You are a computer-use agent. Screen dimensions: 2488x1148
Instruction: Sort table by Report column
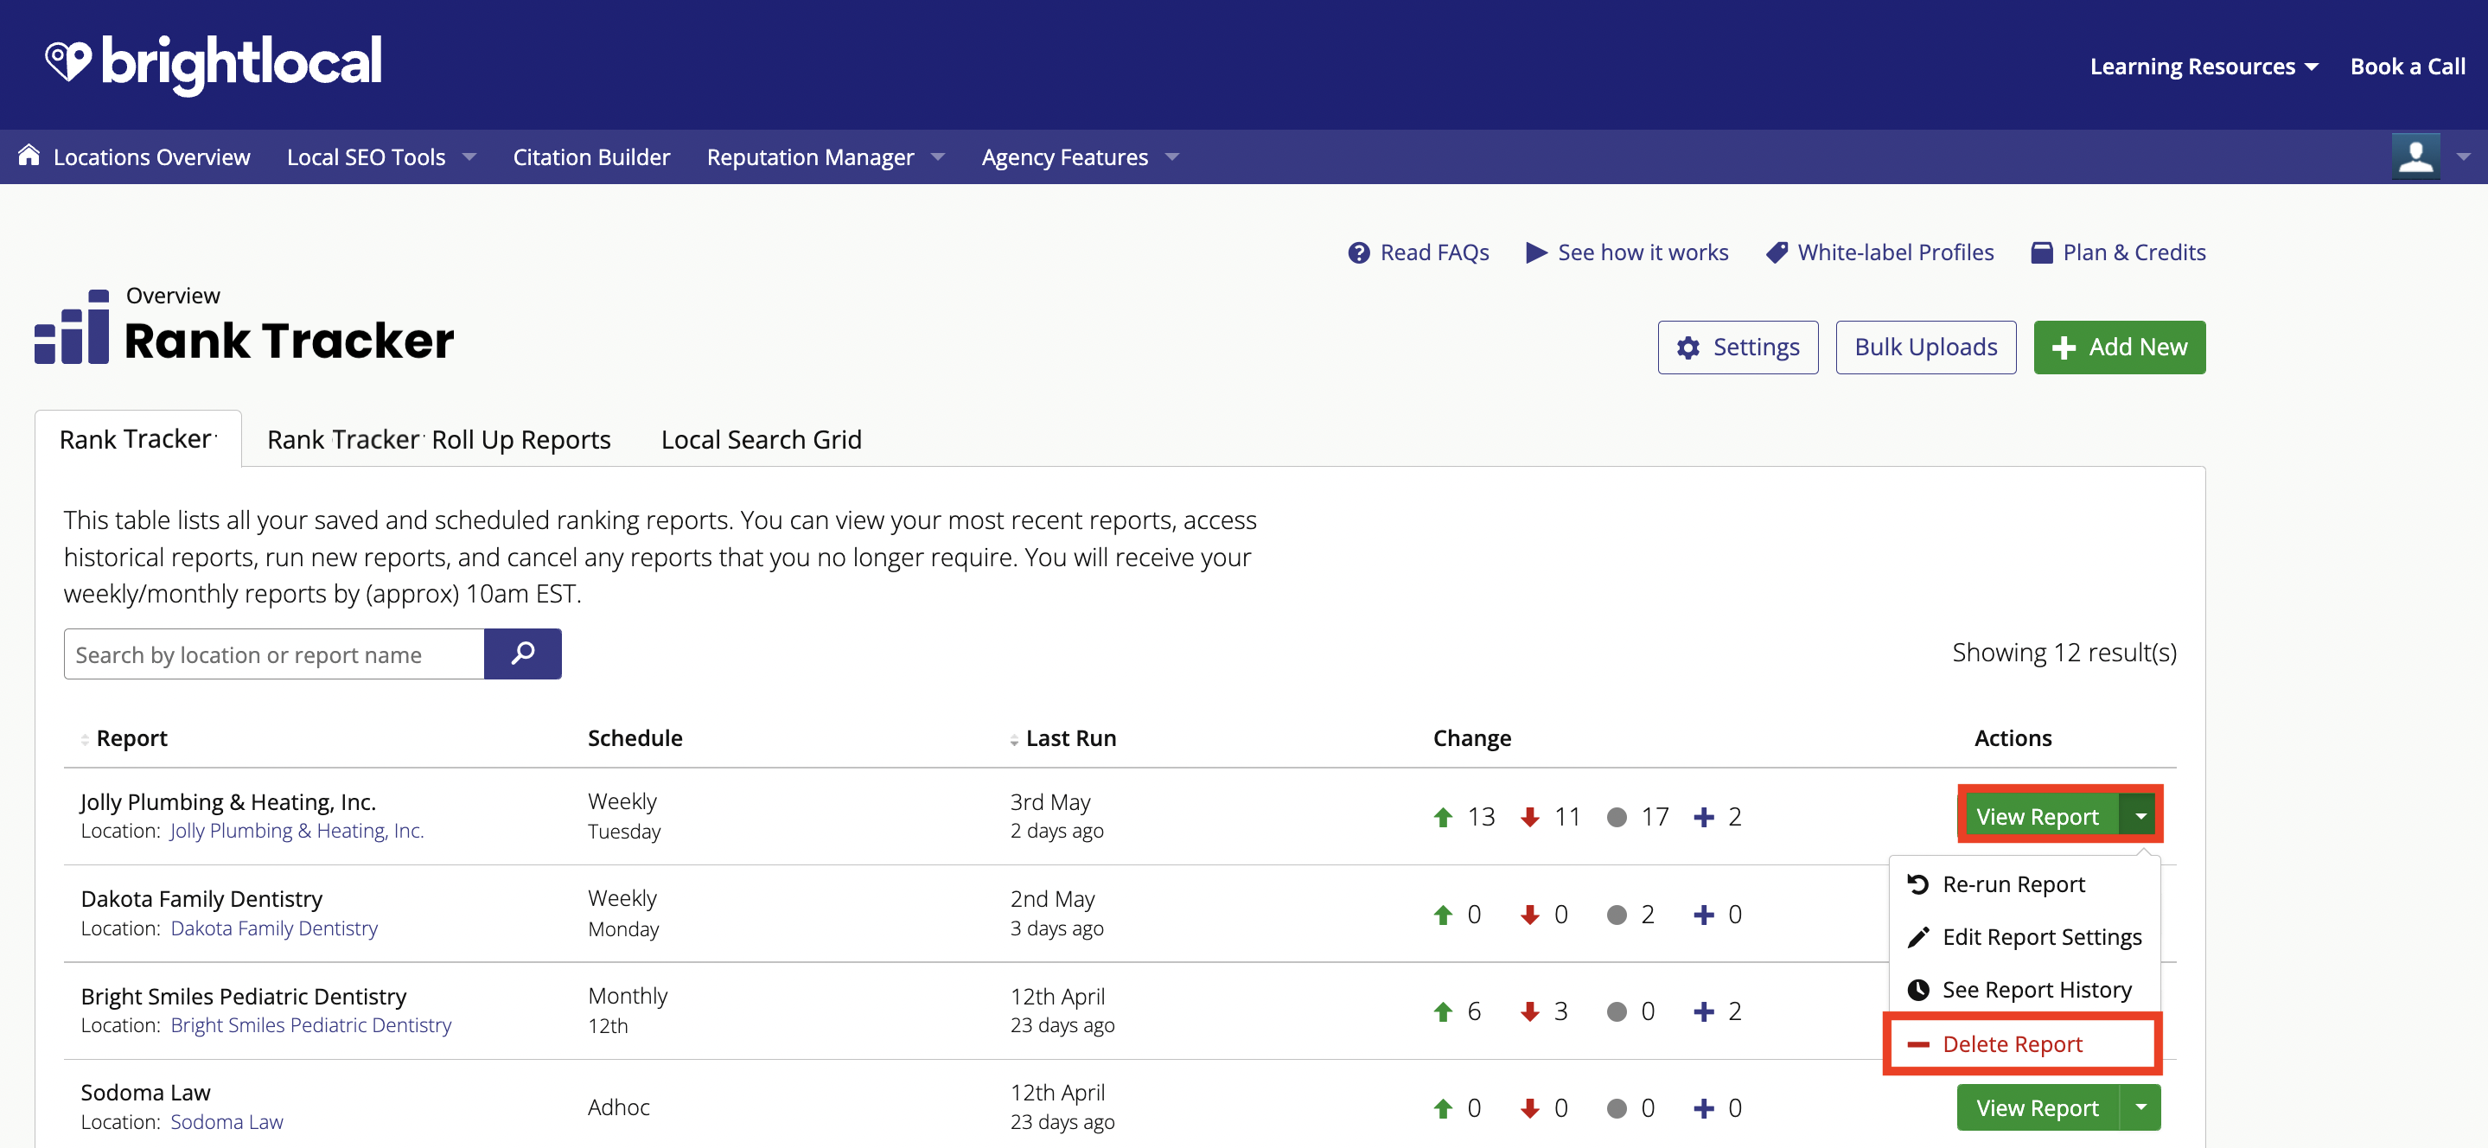(x=124, y=738)
